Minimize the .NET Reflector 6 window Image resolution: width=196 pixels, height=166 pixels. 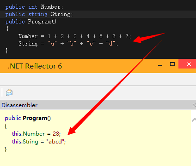160,65
